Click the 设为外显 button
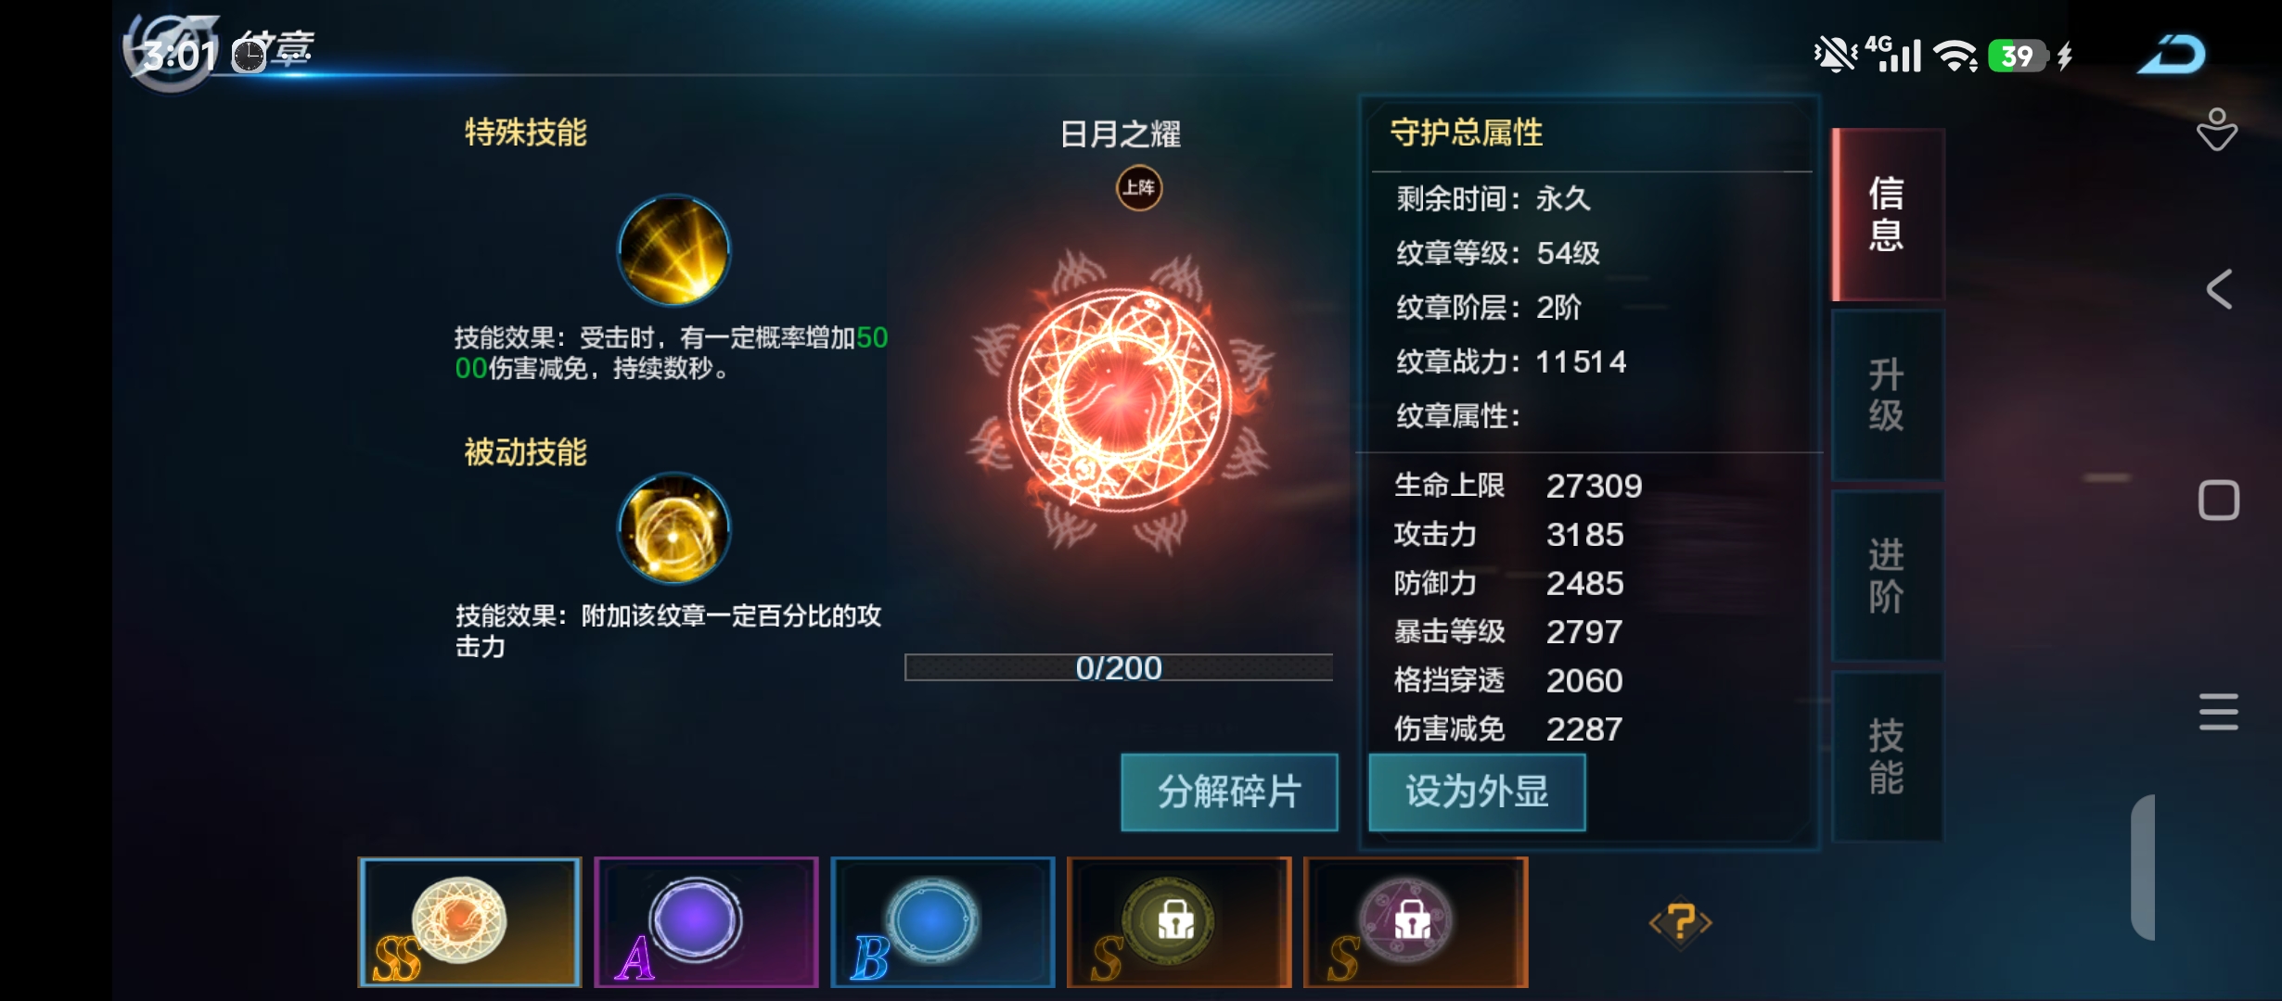 (x=1477, y=792)
